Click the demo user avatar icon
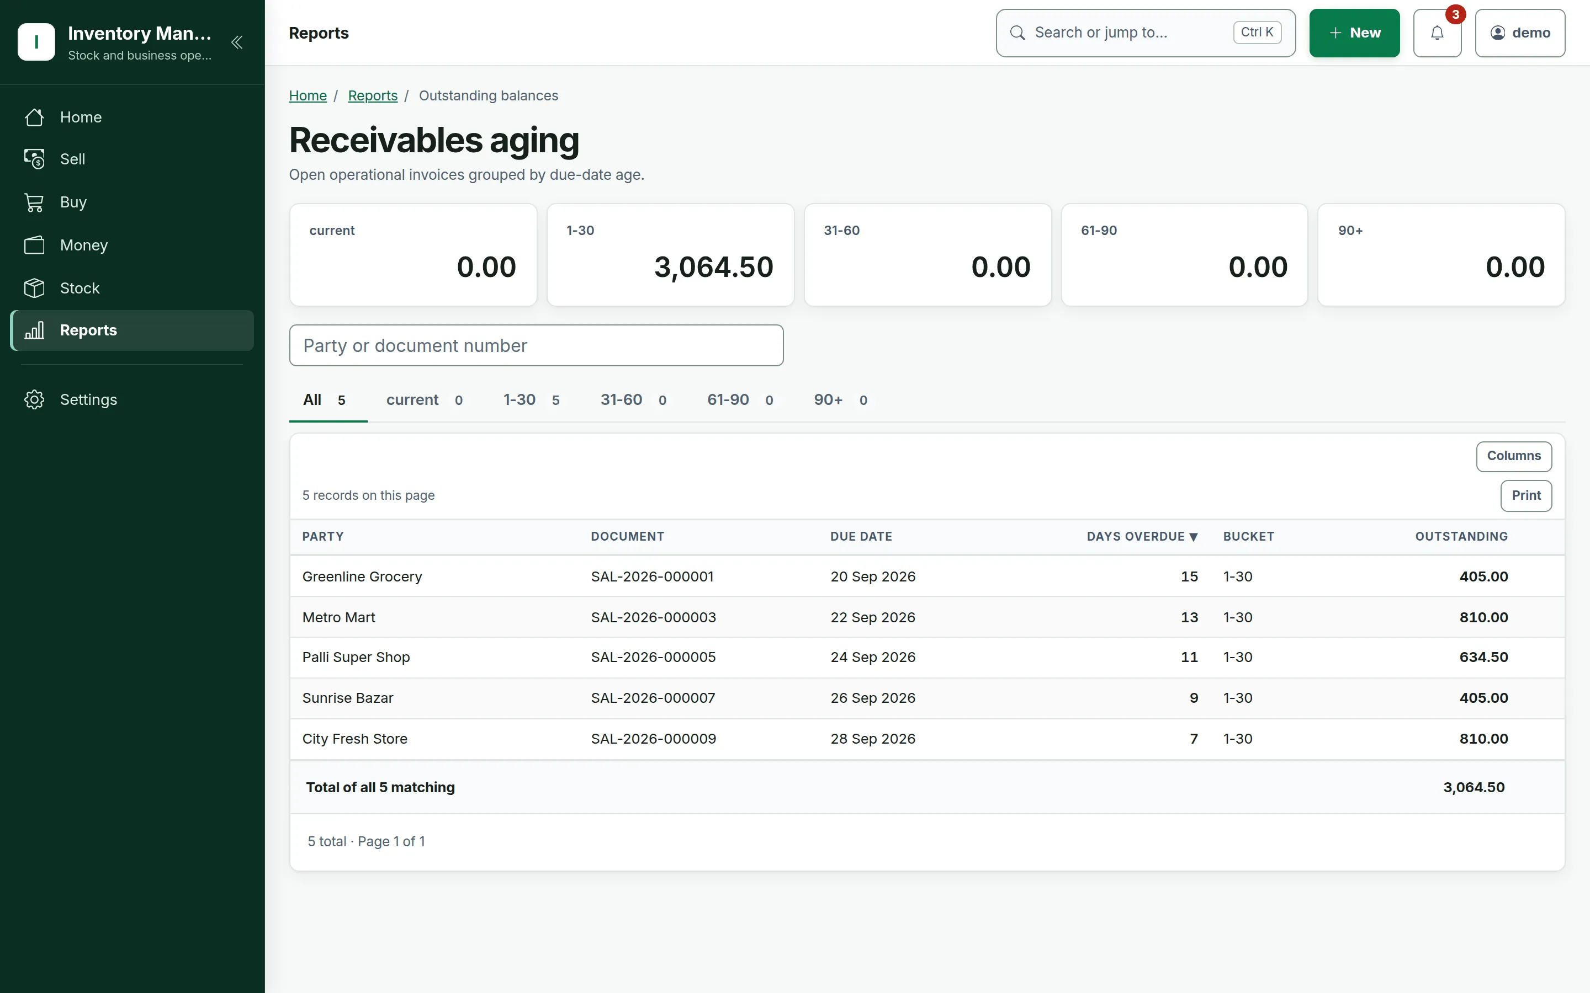This screenshot has width=1590, height=993. 1497,33
